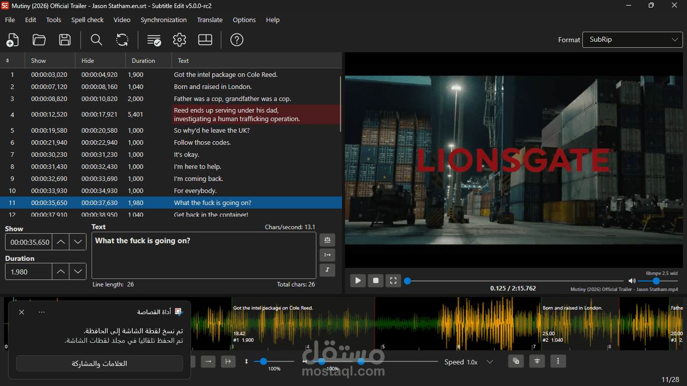
Task: Save the subtitle with the floppy disk icon
Action: [x=65, y=40]
